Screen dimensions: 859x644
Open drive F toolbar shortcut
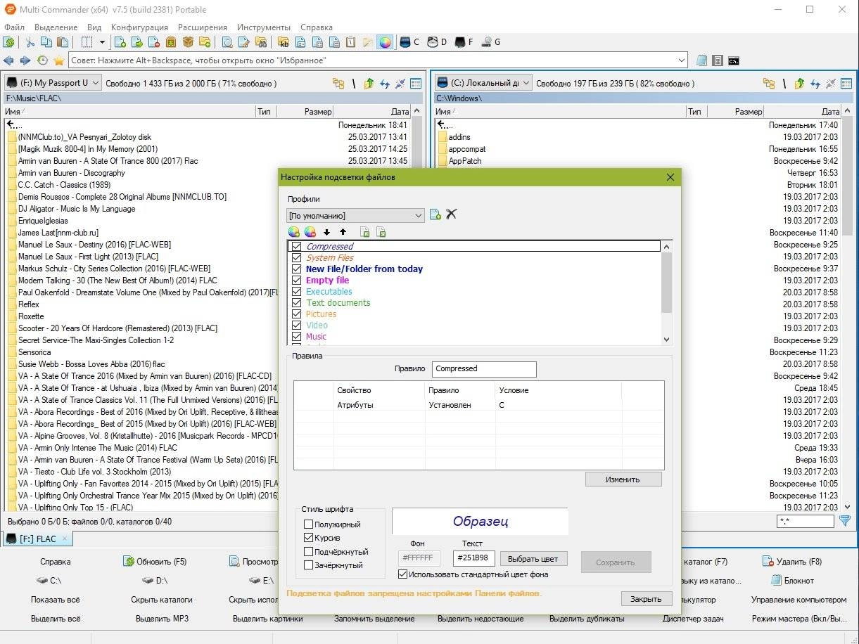point(464,42)
